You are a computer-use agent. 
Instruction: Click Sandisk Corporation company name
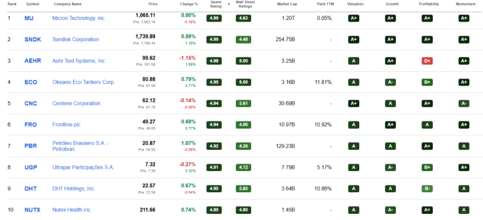pyautogui.click(x=76, y=39)
